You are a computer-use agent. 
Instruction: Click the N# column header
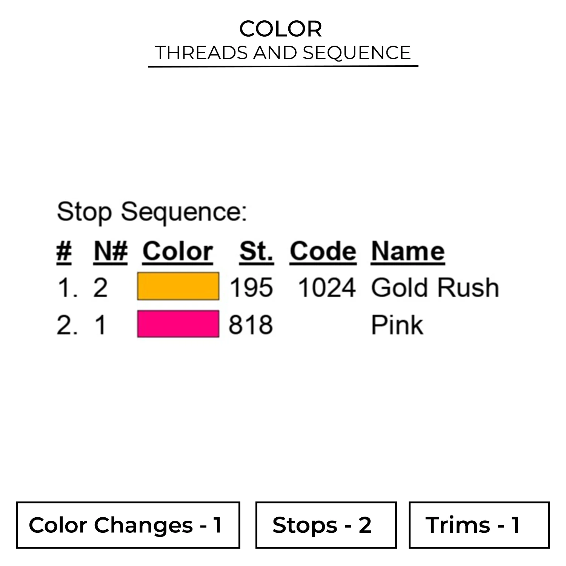(x=111, y=251)
